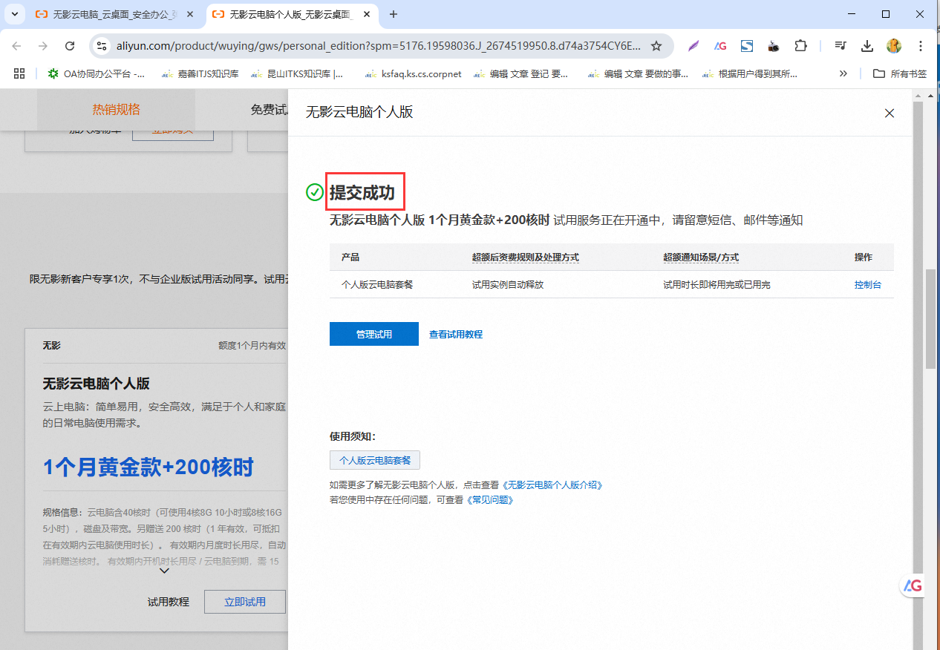Viewport: 940px width, 650px height.
Task: Open the apps grid in bookmarks bar
Action: pos(19,73)
